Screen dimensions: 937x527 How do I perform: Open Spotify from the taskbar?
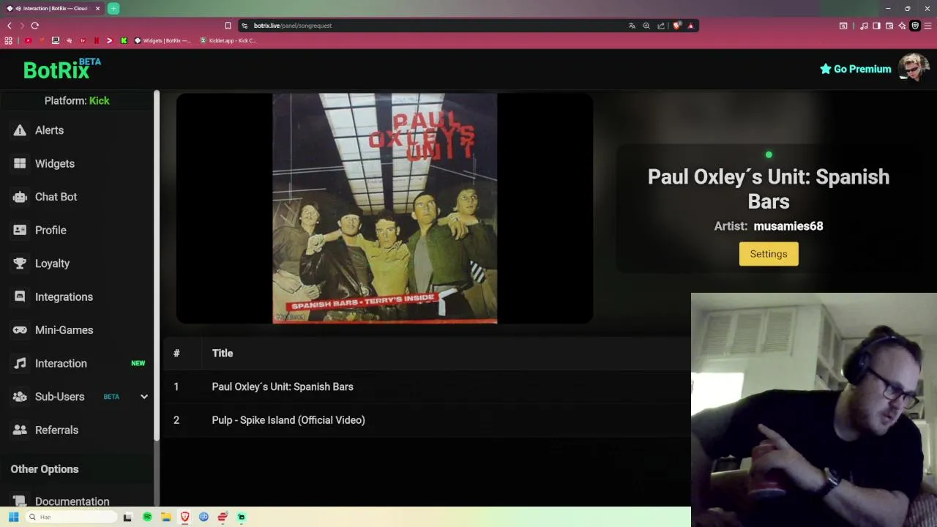[147, 517]
